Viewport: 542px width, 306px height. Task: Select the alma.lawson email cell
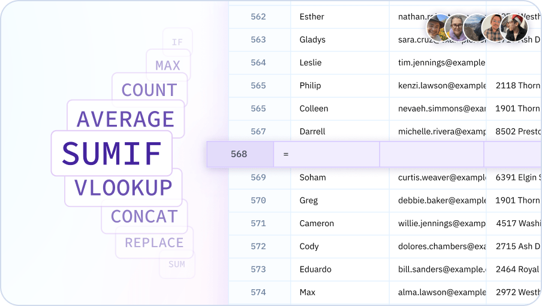(438, 292)
